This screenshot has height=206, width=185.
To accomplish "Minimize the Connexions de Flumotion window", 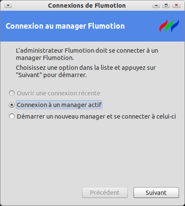I will (x=156, y=6).
